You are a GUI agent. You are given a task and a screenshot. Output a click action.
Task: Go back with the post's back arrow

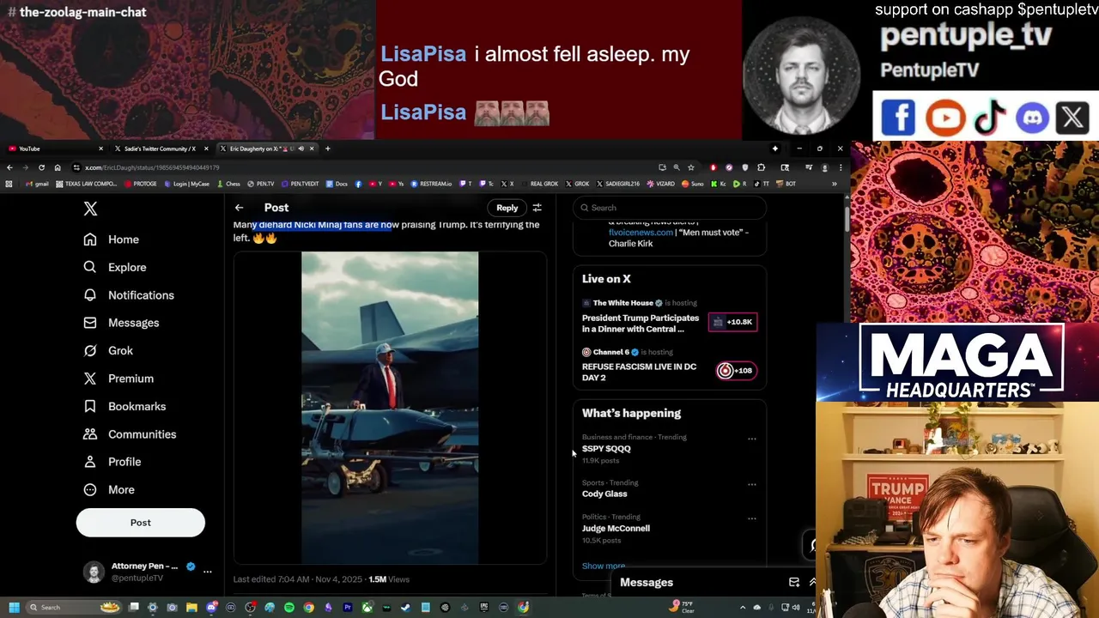point(240,208)
